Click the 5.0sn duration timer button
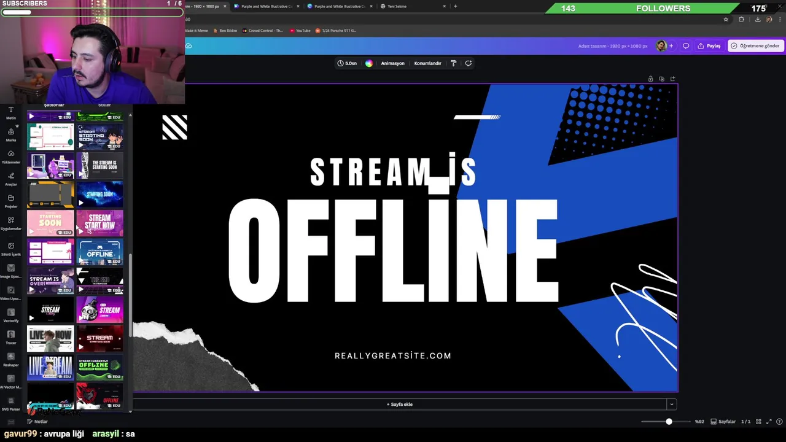Image resolution: width=786 pixels, height=442 pixels. 347,63
